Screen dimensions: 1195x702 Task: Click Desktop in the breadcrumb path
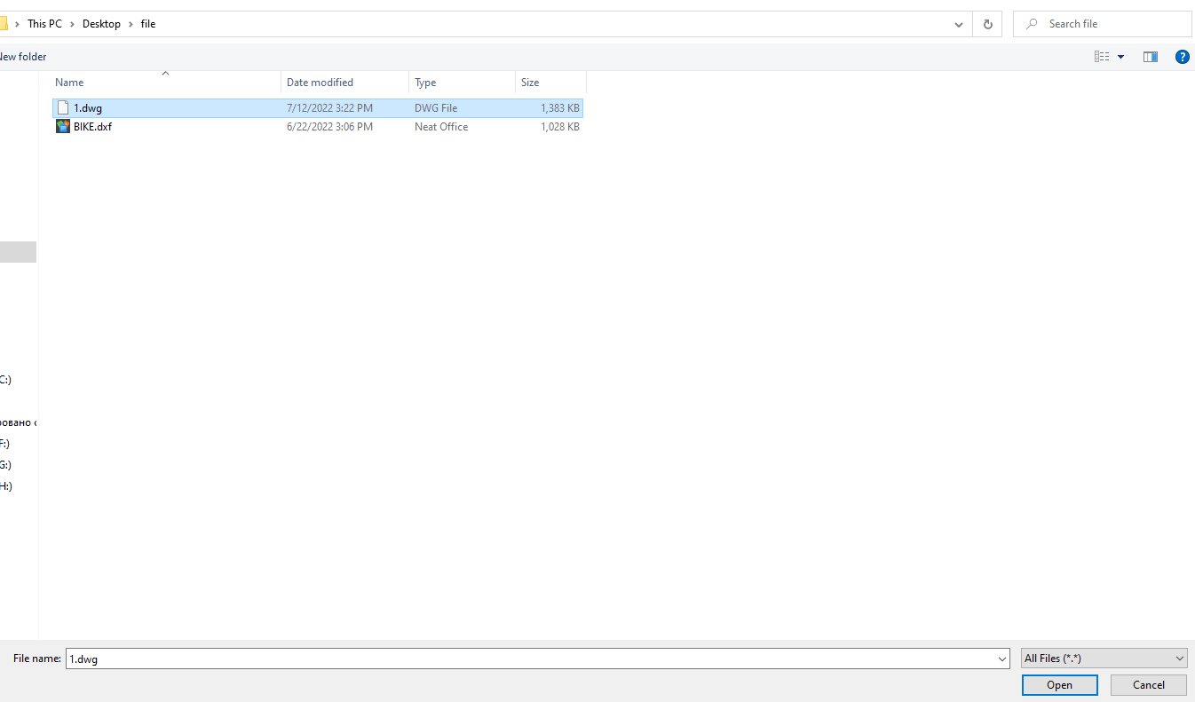tap(101, 24)
